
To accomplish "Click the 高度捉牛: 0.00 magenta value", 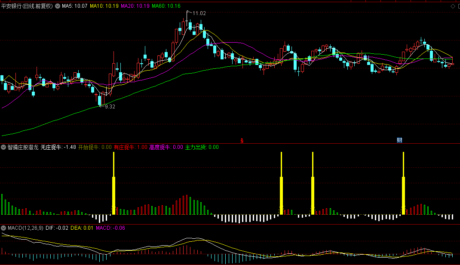I will click(x=166, y=147).
